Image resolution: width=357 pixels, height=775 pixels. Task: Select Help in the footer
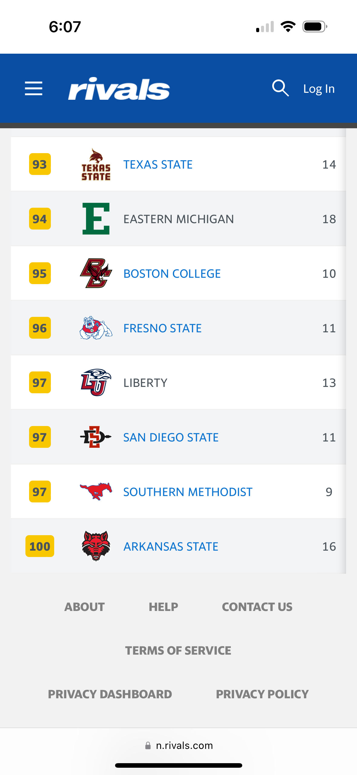click(164, 607)
